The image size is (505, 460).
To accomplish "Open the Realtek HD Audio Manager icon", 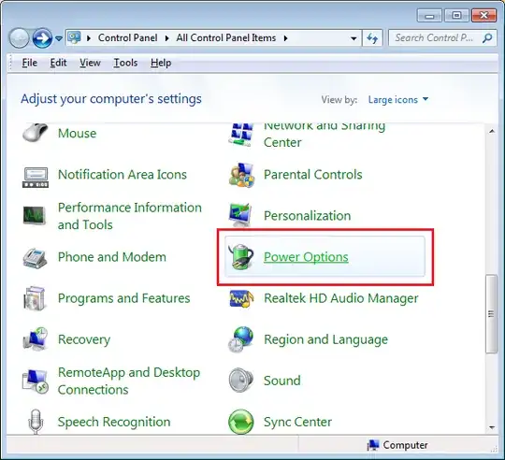I will pos(241,298).
